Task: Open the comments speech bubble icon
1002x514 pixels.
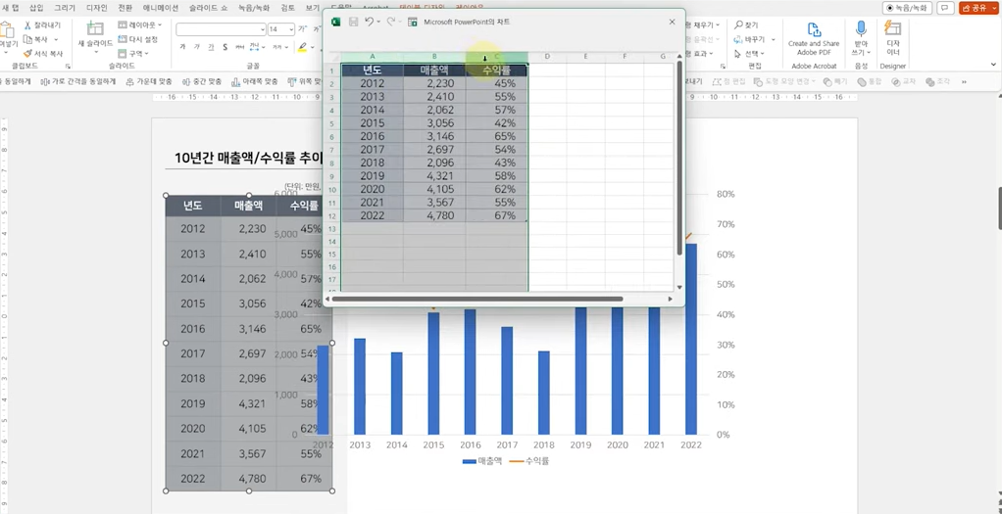Action: pyautogui.click(x=946, y=8)
